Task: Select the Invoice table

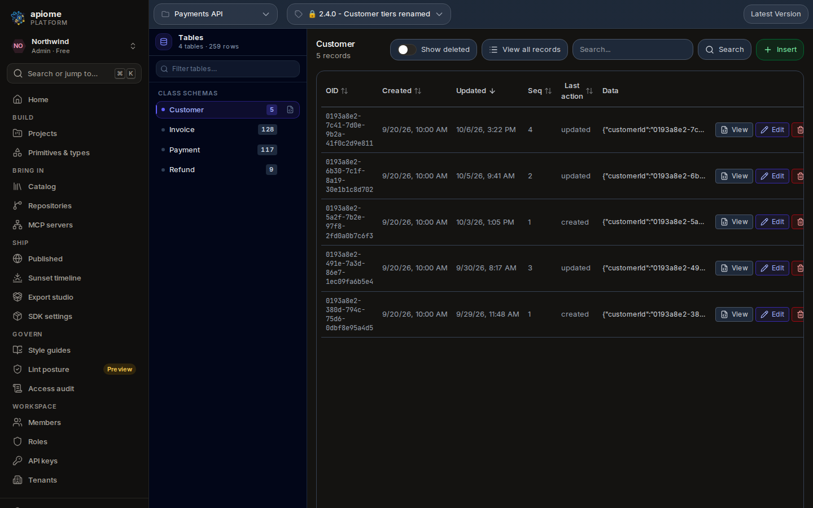Action: (x=228, y=130)
